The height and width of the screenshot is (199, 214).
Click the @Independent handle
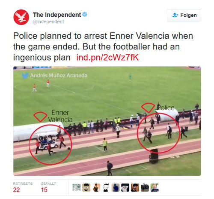click(48, 21)
